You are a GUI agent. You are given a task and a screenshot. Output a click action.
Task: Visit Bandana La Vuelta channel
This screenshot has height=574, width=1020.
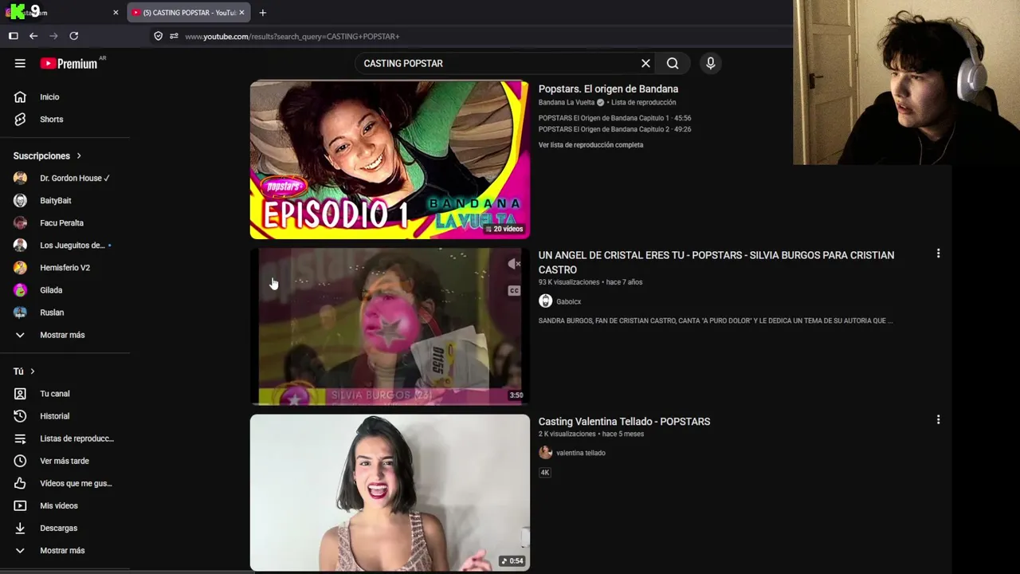[x=567, y=102]
